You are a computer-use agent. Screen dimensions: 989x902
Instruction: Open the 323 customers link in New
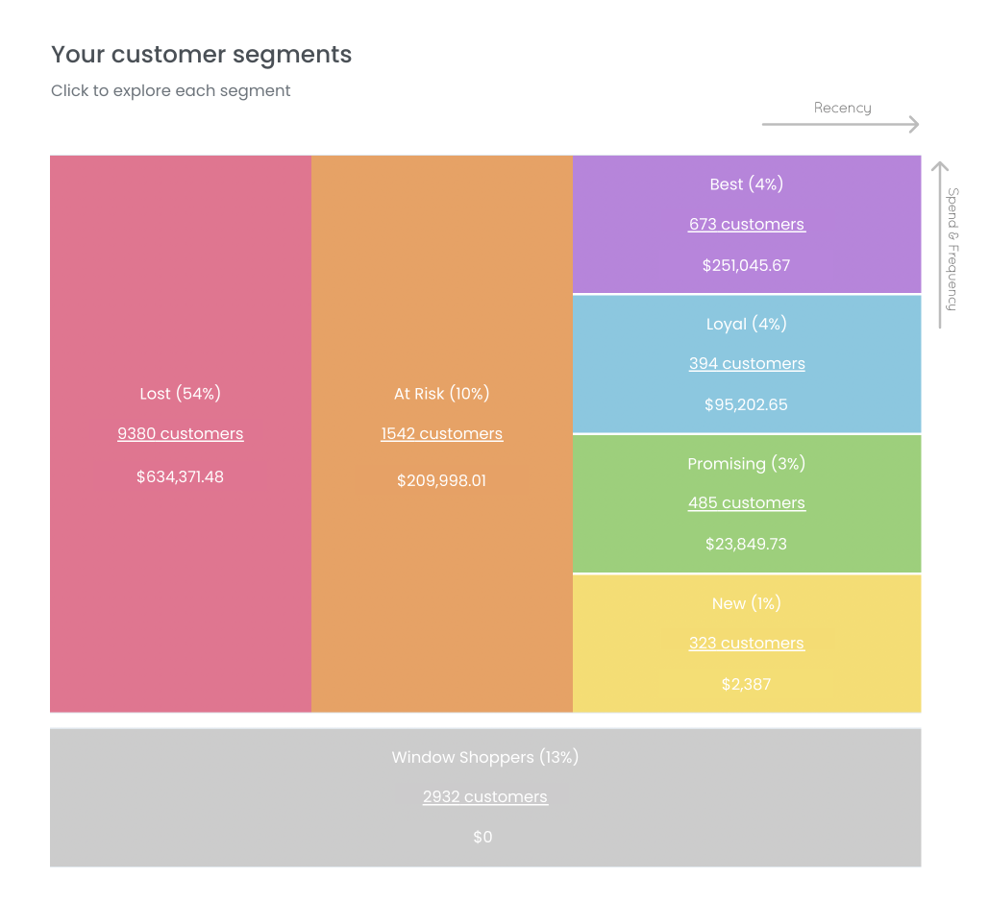747,644
